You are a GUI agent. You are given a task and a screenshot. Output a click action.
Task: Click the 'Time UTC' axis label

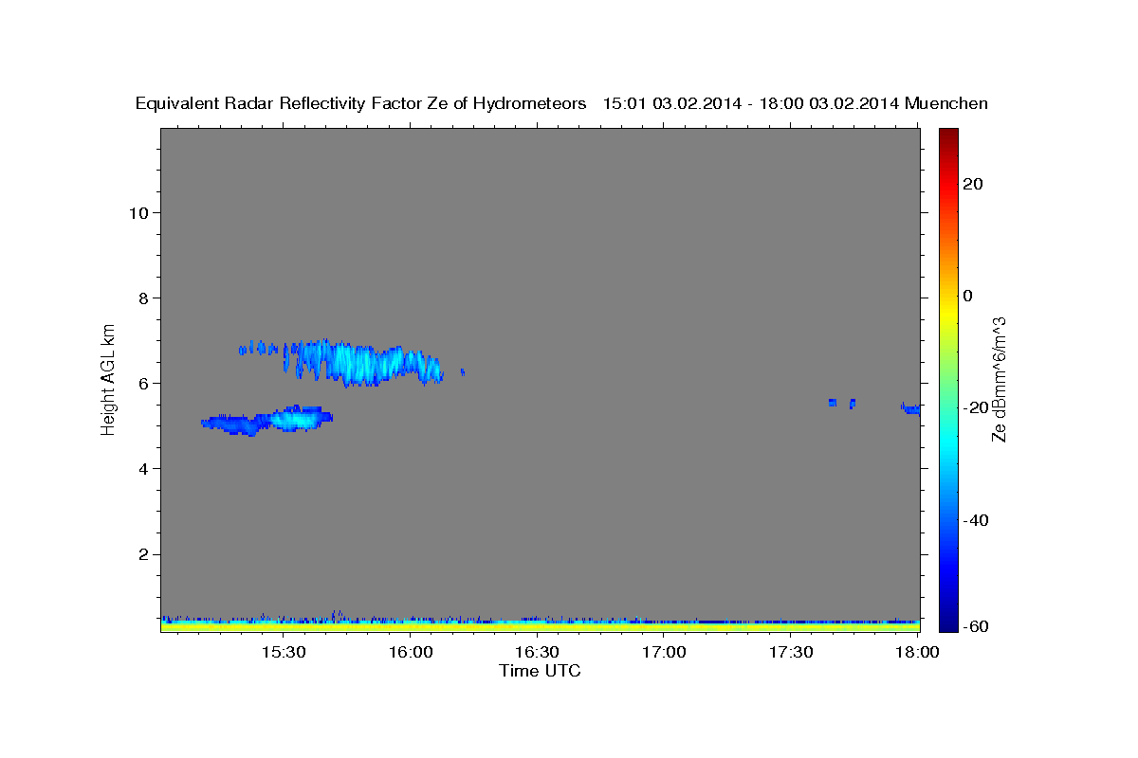click(540, 671)
